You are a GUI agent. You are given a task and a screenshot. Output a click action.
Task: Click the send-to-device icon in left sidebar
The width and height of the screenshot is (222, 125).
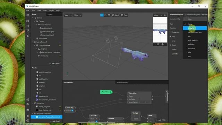28,100
